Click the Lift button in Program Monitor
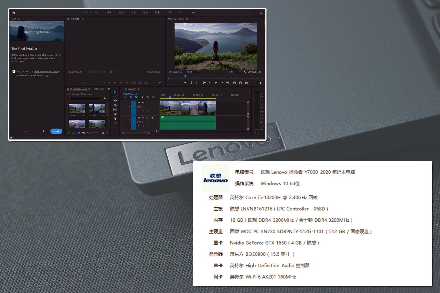 tap(234, 83)
